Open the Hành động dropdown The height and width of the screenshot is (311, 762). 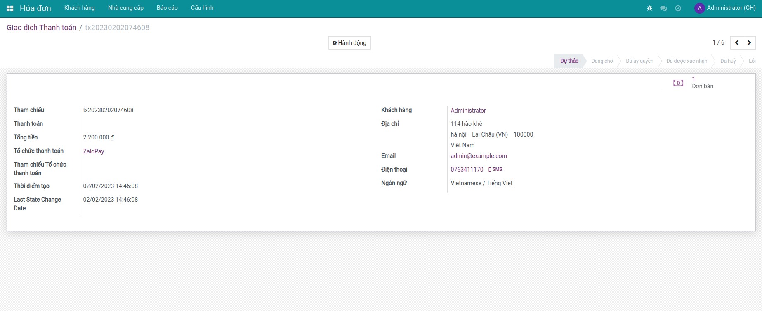(x=349, y=43)
